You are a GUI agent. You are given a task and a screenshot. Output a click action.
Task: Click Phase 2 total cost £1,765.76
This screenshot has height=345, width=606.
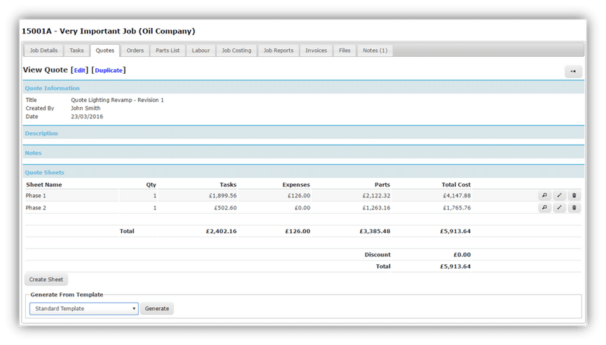(457, 208)
